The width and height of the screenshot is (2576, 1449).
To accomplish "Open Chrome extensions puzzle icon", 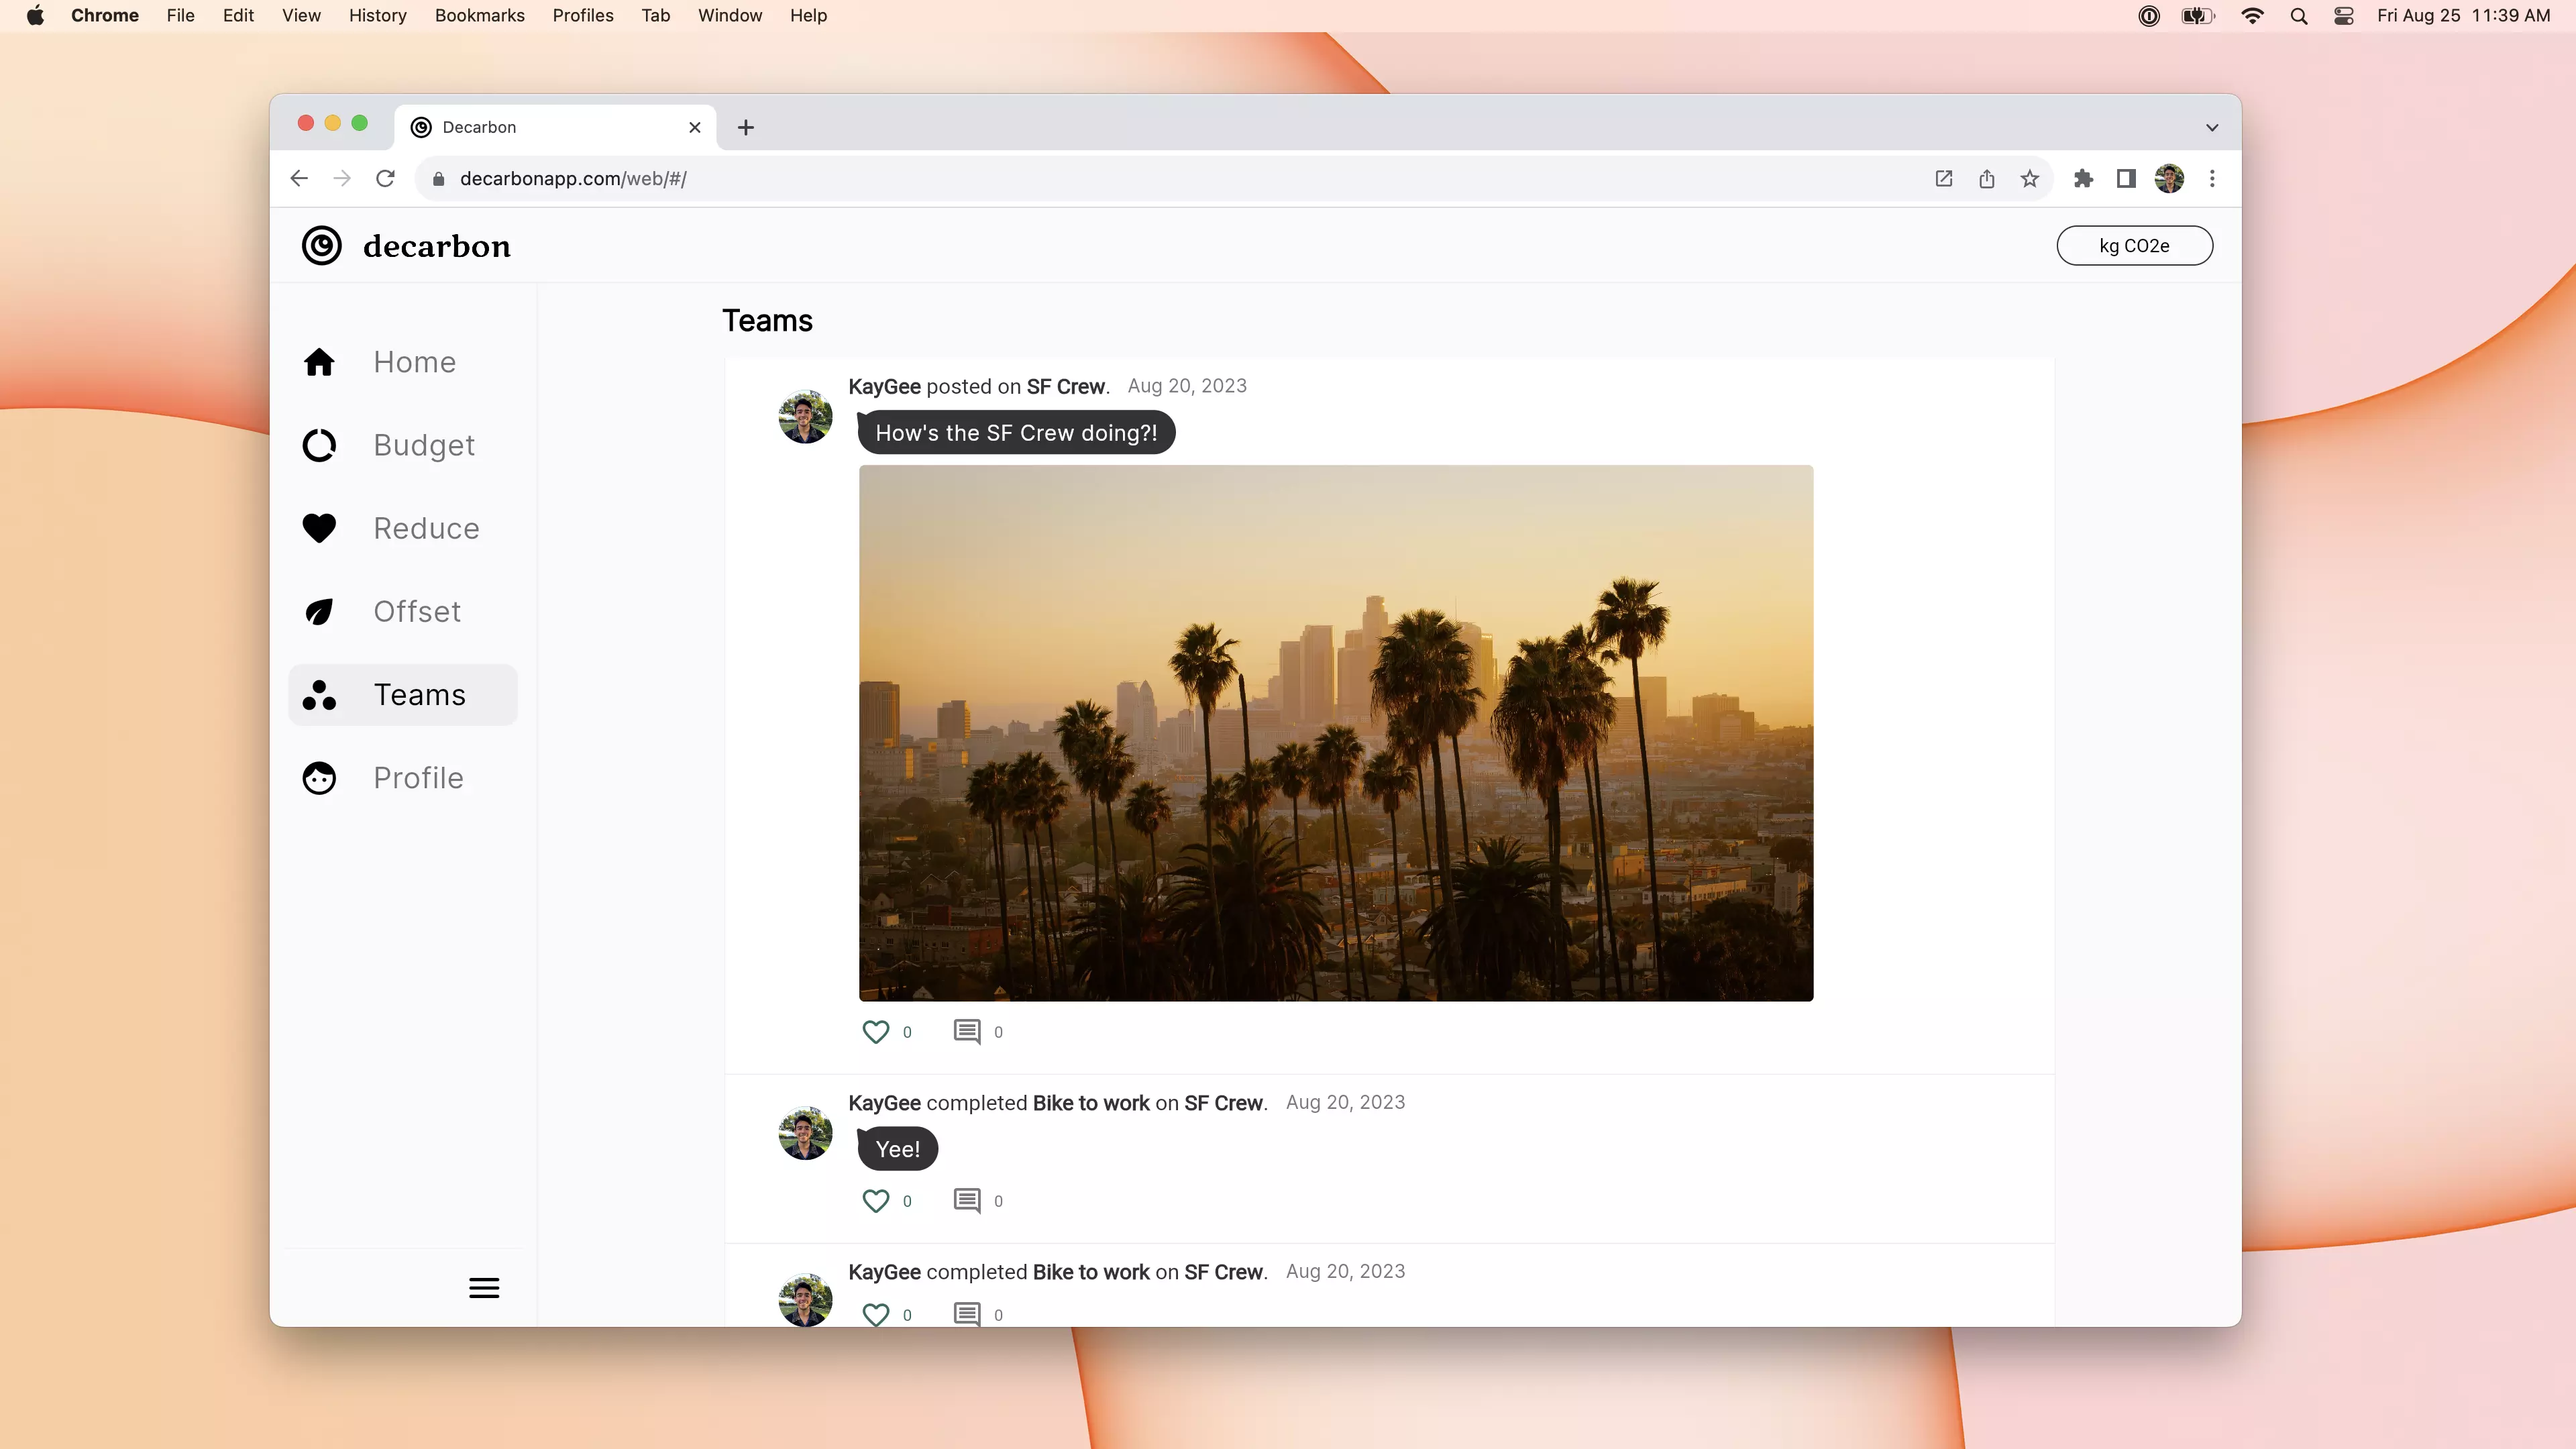I will (x=2083, y=179).
